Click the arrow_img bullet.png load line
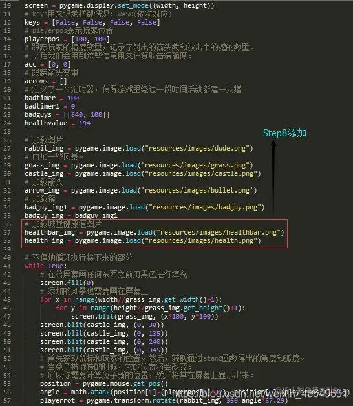Screen dimensions: 353x406 click(x=141, y=190)
